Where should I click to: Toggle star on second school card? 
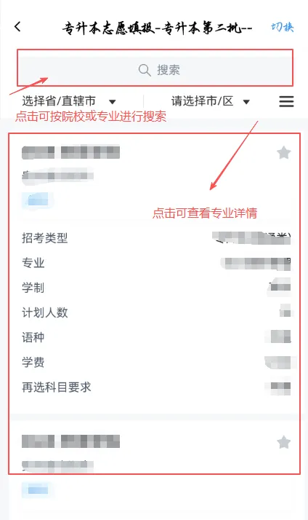point(283,442)
